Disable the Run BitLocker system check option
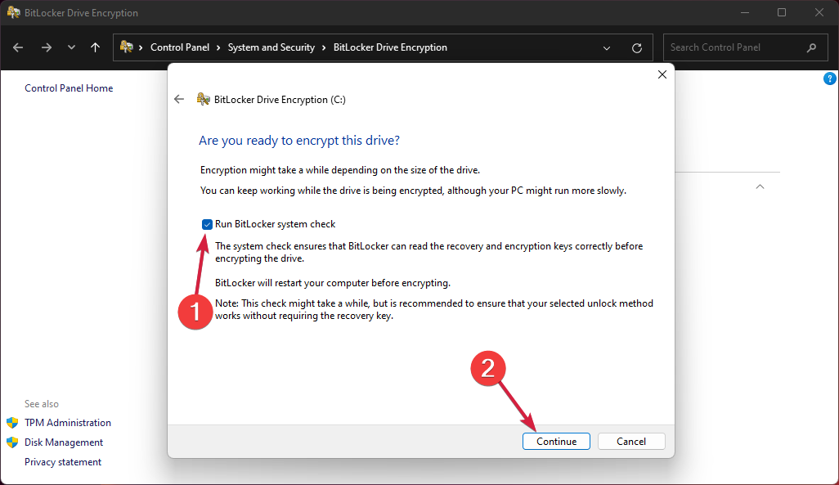The width and height of the screenshot is (839, 485). click(206, 224)
